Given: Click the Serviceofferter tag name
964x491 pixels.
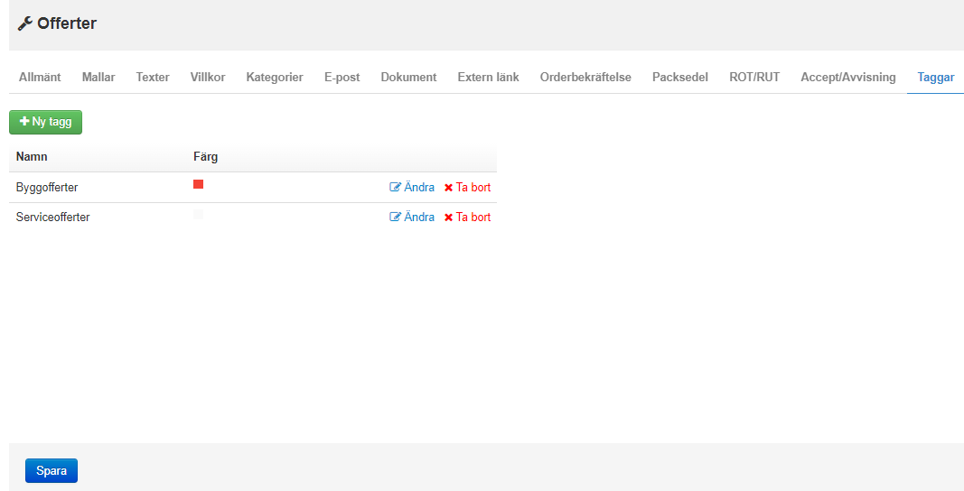Looking at the screenshot, I should [x=53, y=217].
